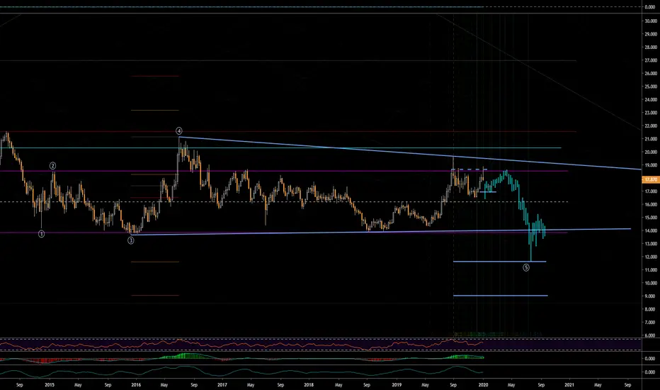The image size is (660, 390).
Task: Click the 12.000 price scale label
Action: tap(651, 257)
